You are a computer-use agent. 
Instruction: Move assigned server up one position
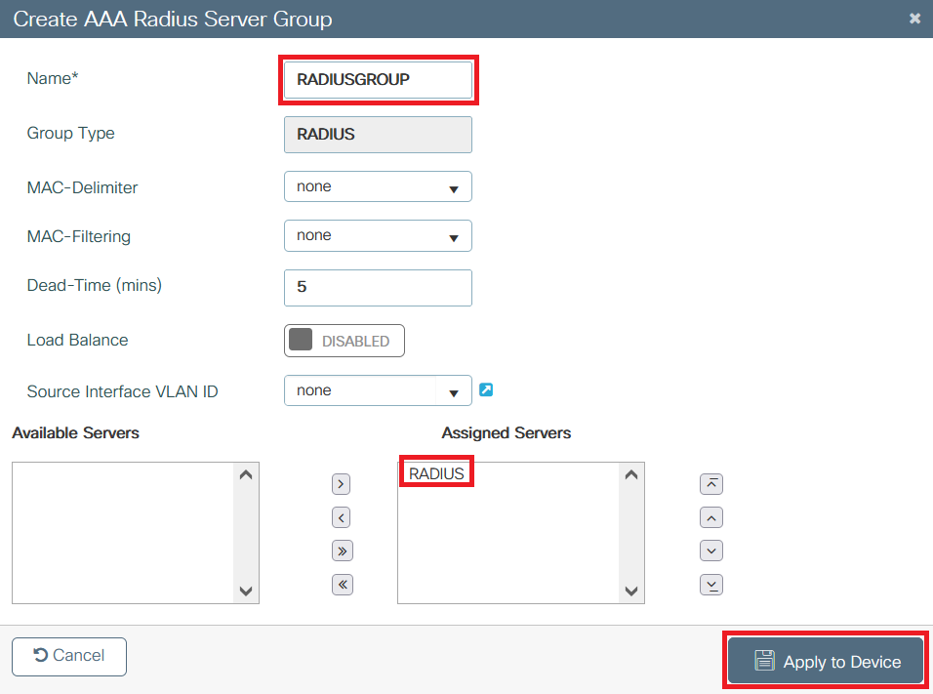click(x=711, y=516)
